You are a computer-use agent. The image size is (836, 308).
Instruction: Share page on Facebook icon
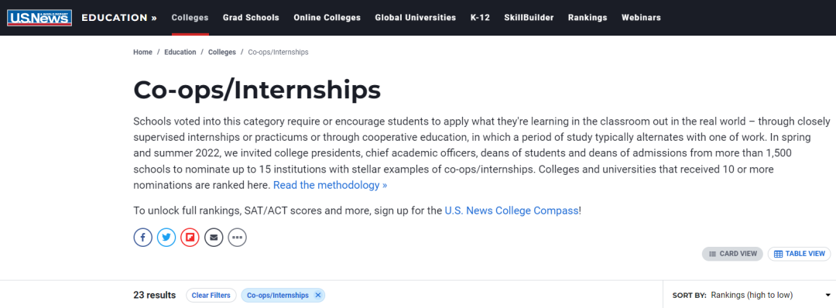pyautogui.click(x=143, y=237)
